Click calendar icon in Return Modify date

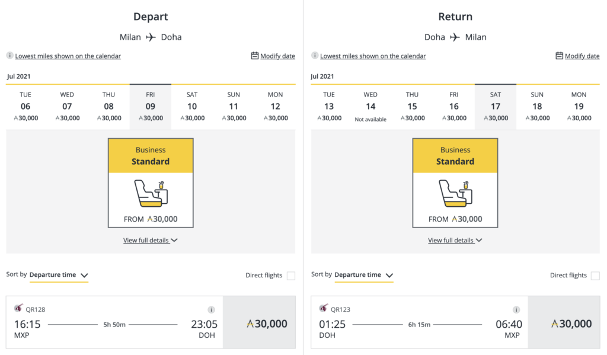tap(559, 56)
